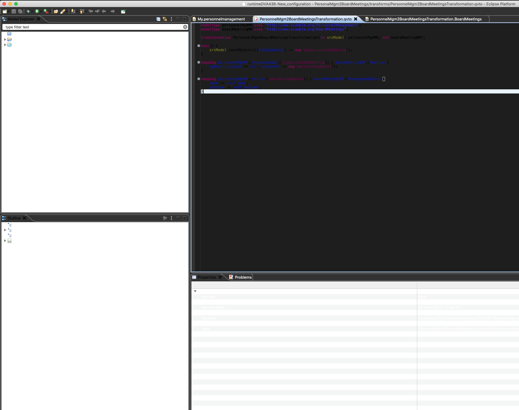Close the Outline tab
The image size is (519, 410).
click(25, 218)
